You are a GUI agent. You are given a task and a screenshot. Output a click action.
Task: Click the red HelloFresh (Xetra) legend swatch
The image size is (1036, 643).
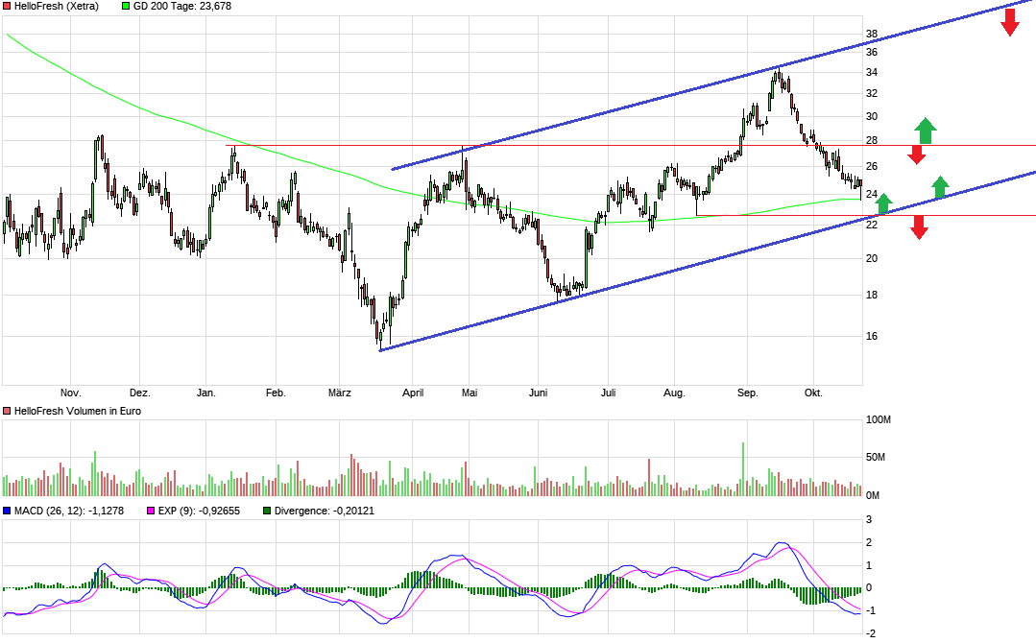point(7,6)
